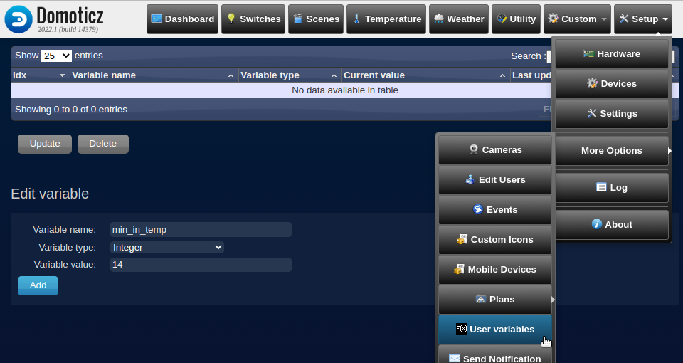Sort by the Last update column header

click(532, 75)
